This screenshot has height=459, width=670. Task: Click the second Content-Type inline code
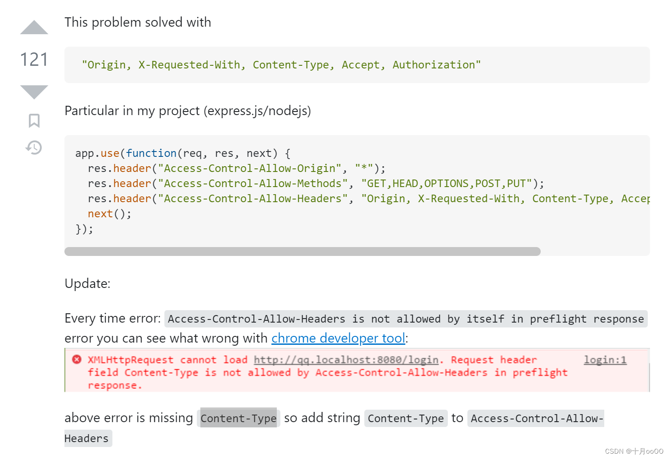(x=406, y=418)
